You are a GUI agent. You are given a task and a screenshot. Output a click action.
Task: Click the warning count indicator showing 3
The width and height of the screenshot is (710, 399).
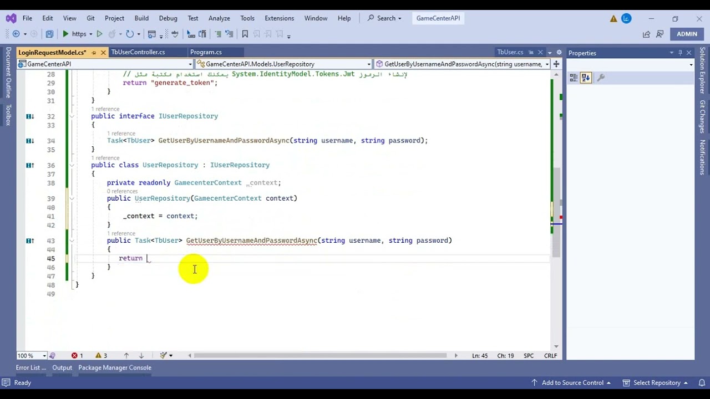pos(101,355)
